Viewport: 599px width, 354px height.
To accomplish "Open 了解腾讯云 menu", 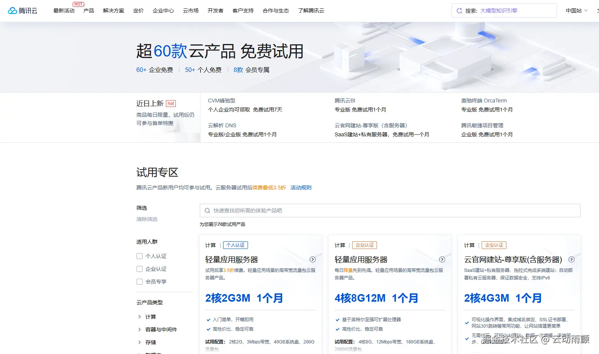I will tap(311, 11).
